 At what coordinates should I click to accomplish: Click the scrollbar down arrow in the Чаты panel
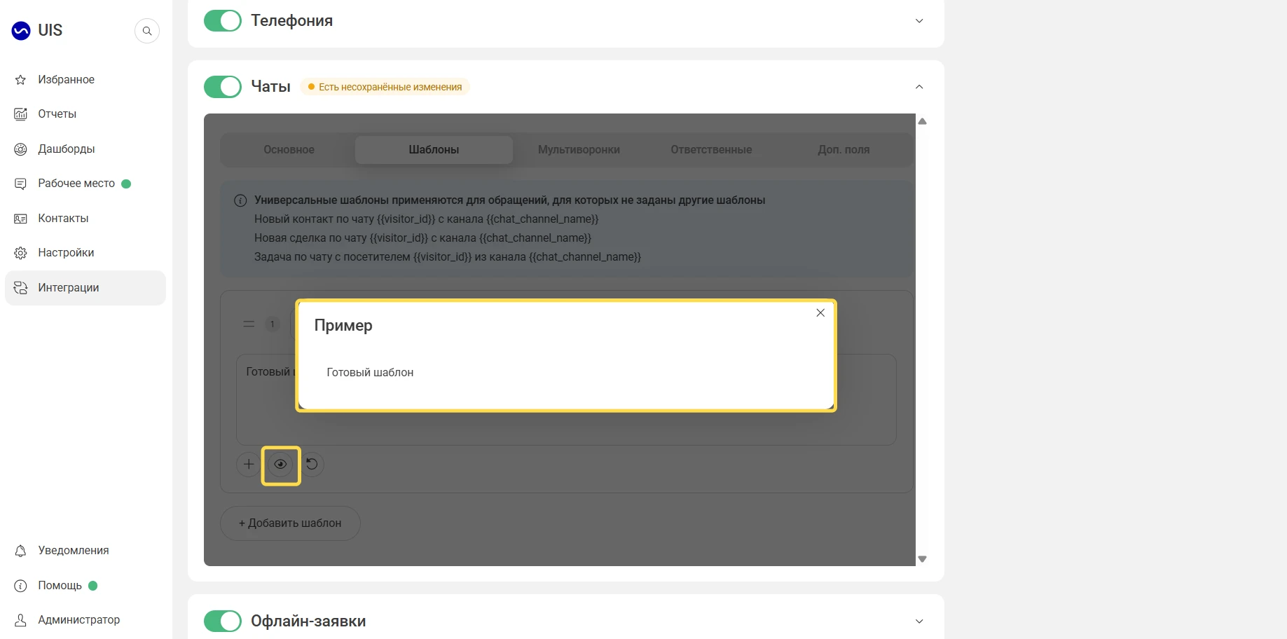pos(923,559)
